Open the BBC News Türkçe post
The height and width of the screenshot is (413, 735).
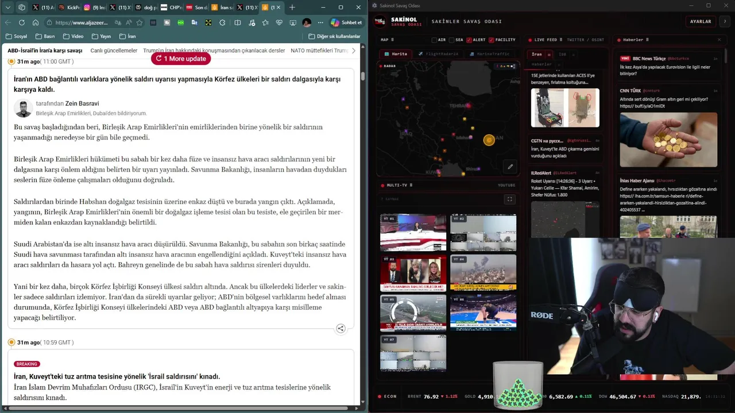point(668,65)
